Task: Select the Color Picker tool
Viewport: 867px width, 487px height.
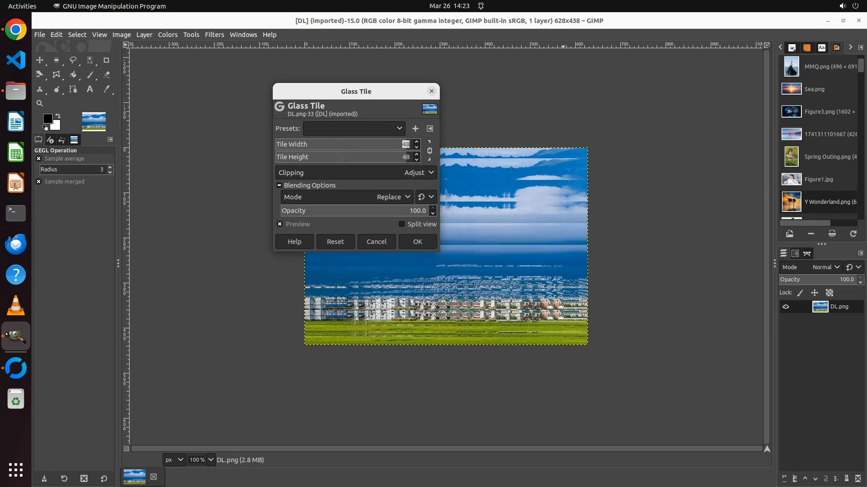Action: pos(107,89)
